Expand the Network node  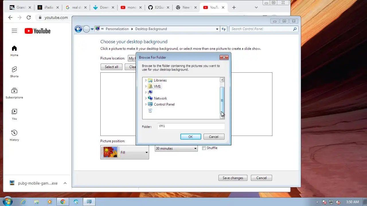(x=146, y=98)
